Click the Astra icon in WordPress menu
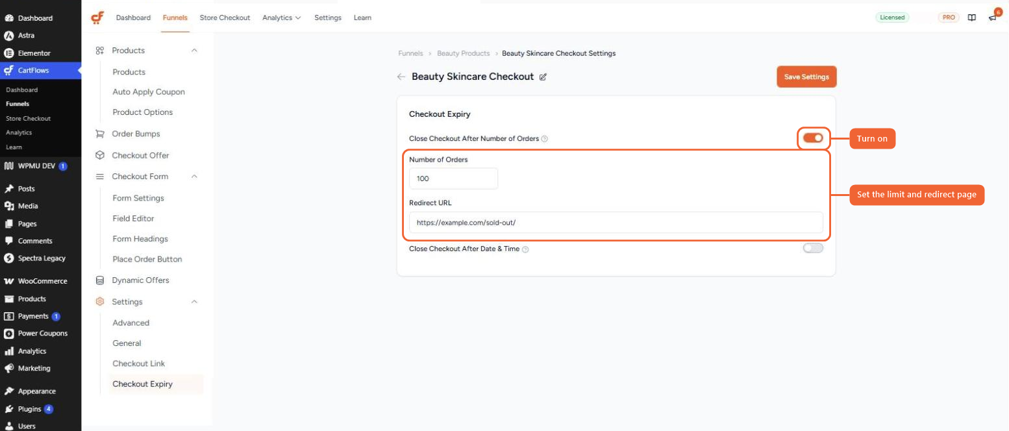 (9, 36)
